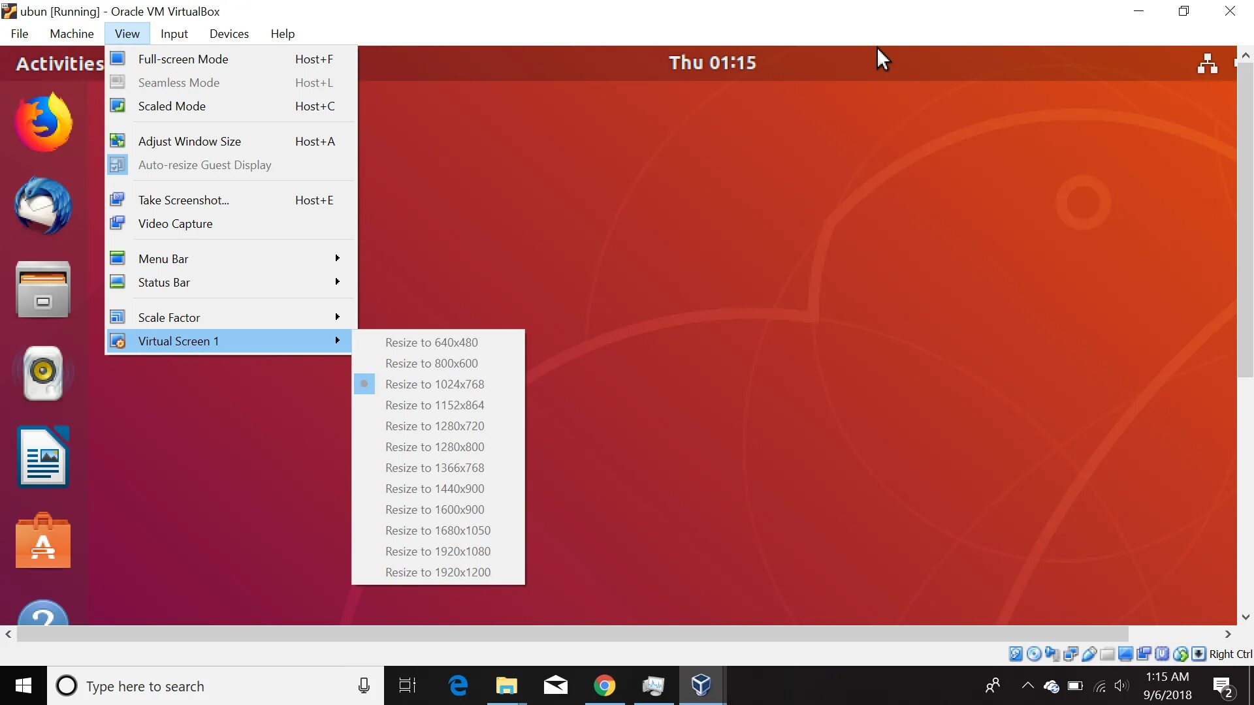Open Rhythmbox speaker icon in dock
This screenshot has width=1254, height=705.
click(43, 373)
